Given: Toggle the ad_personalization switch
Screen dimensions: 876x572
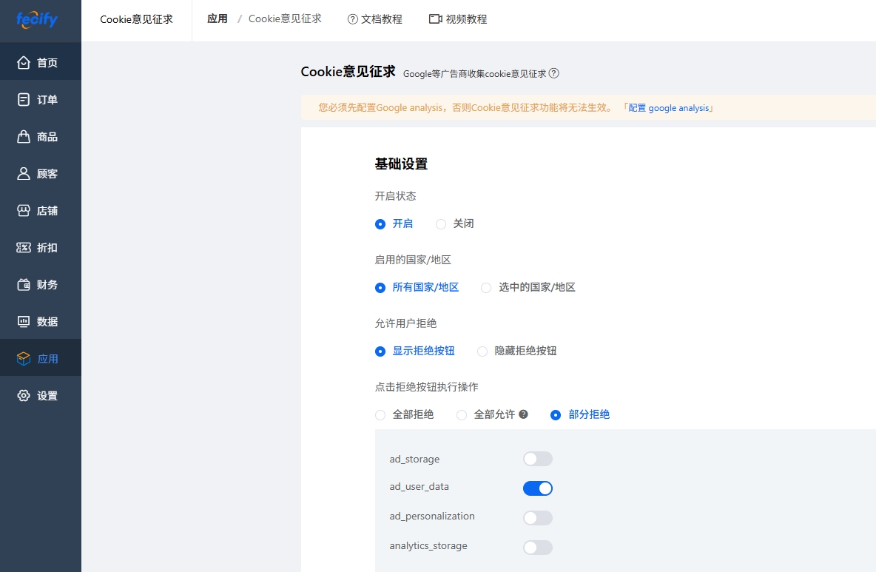Looking at the screenshot, I should (537, 518).
